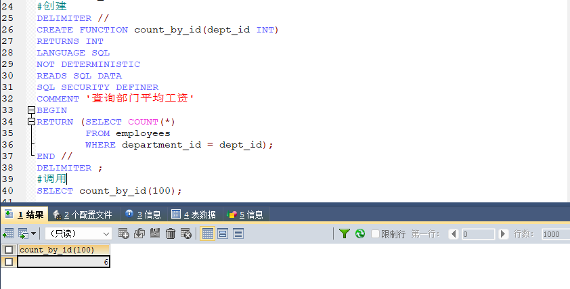
Task: Collapse the BEGIN code fold marker
Action: [x=32, y=110]
